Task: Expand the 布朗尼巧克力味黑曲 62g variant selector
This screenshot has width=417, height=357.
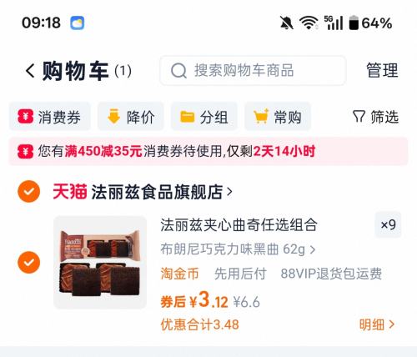Action: [x=238, y=249]
